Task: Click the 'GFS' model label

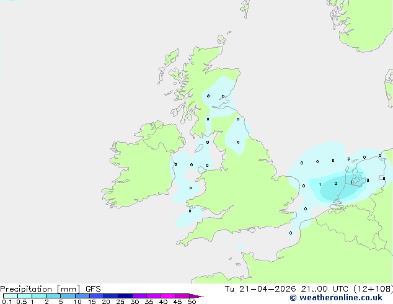Action: [x=93, y=289]
